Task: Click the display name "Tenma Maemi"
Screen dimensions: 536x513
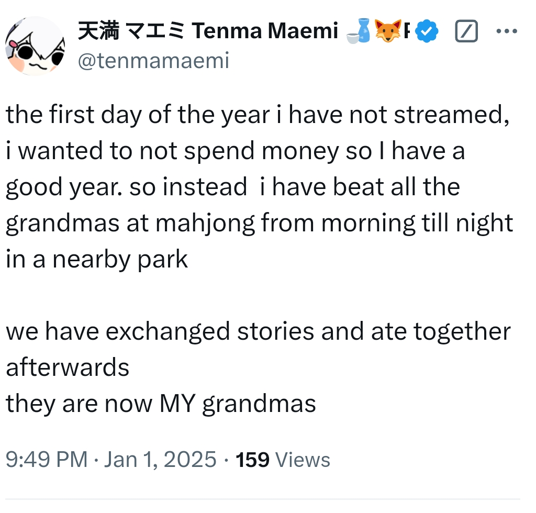Action: point(265,32)
